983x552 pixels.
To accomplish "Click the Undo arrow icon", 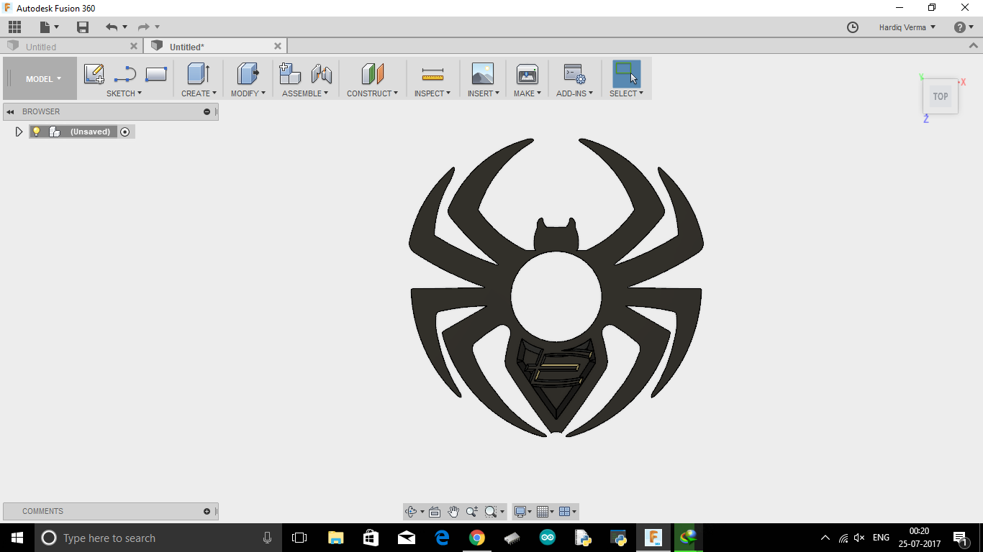I will point(111,27).
